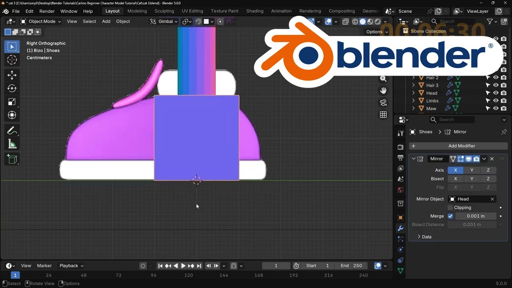This screenshot has width=512, height=288.
Task: Jump to the timeline end frame
Action: [199, 266]
